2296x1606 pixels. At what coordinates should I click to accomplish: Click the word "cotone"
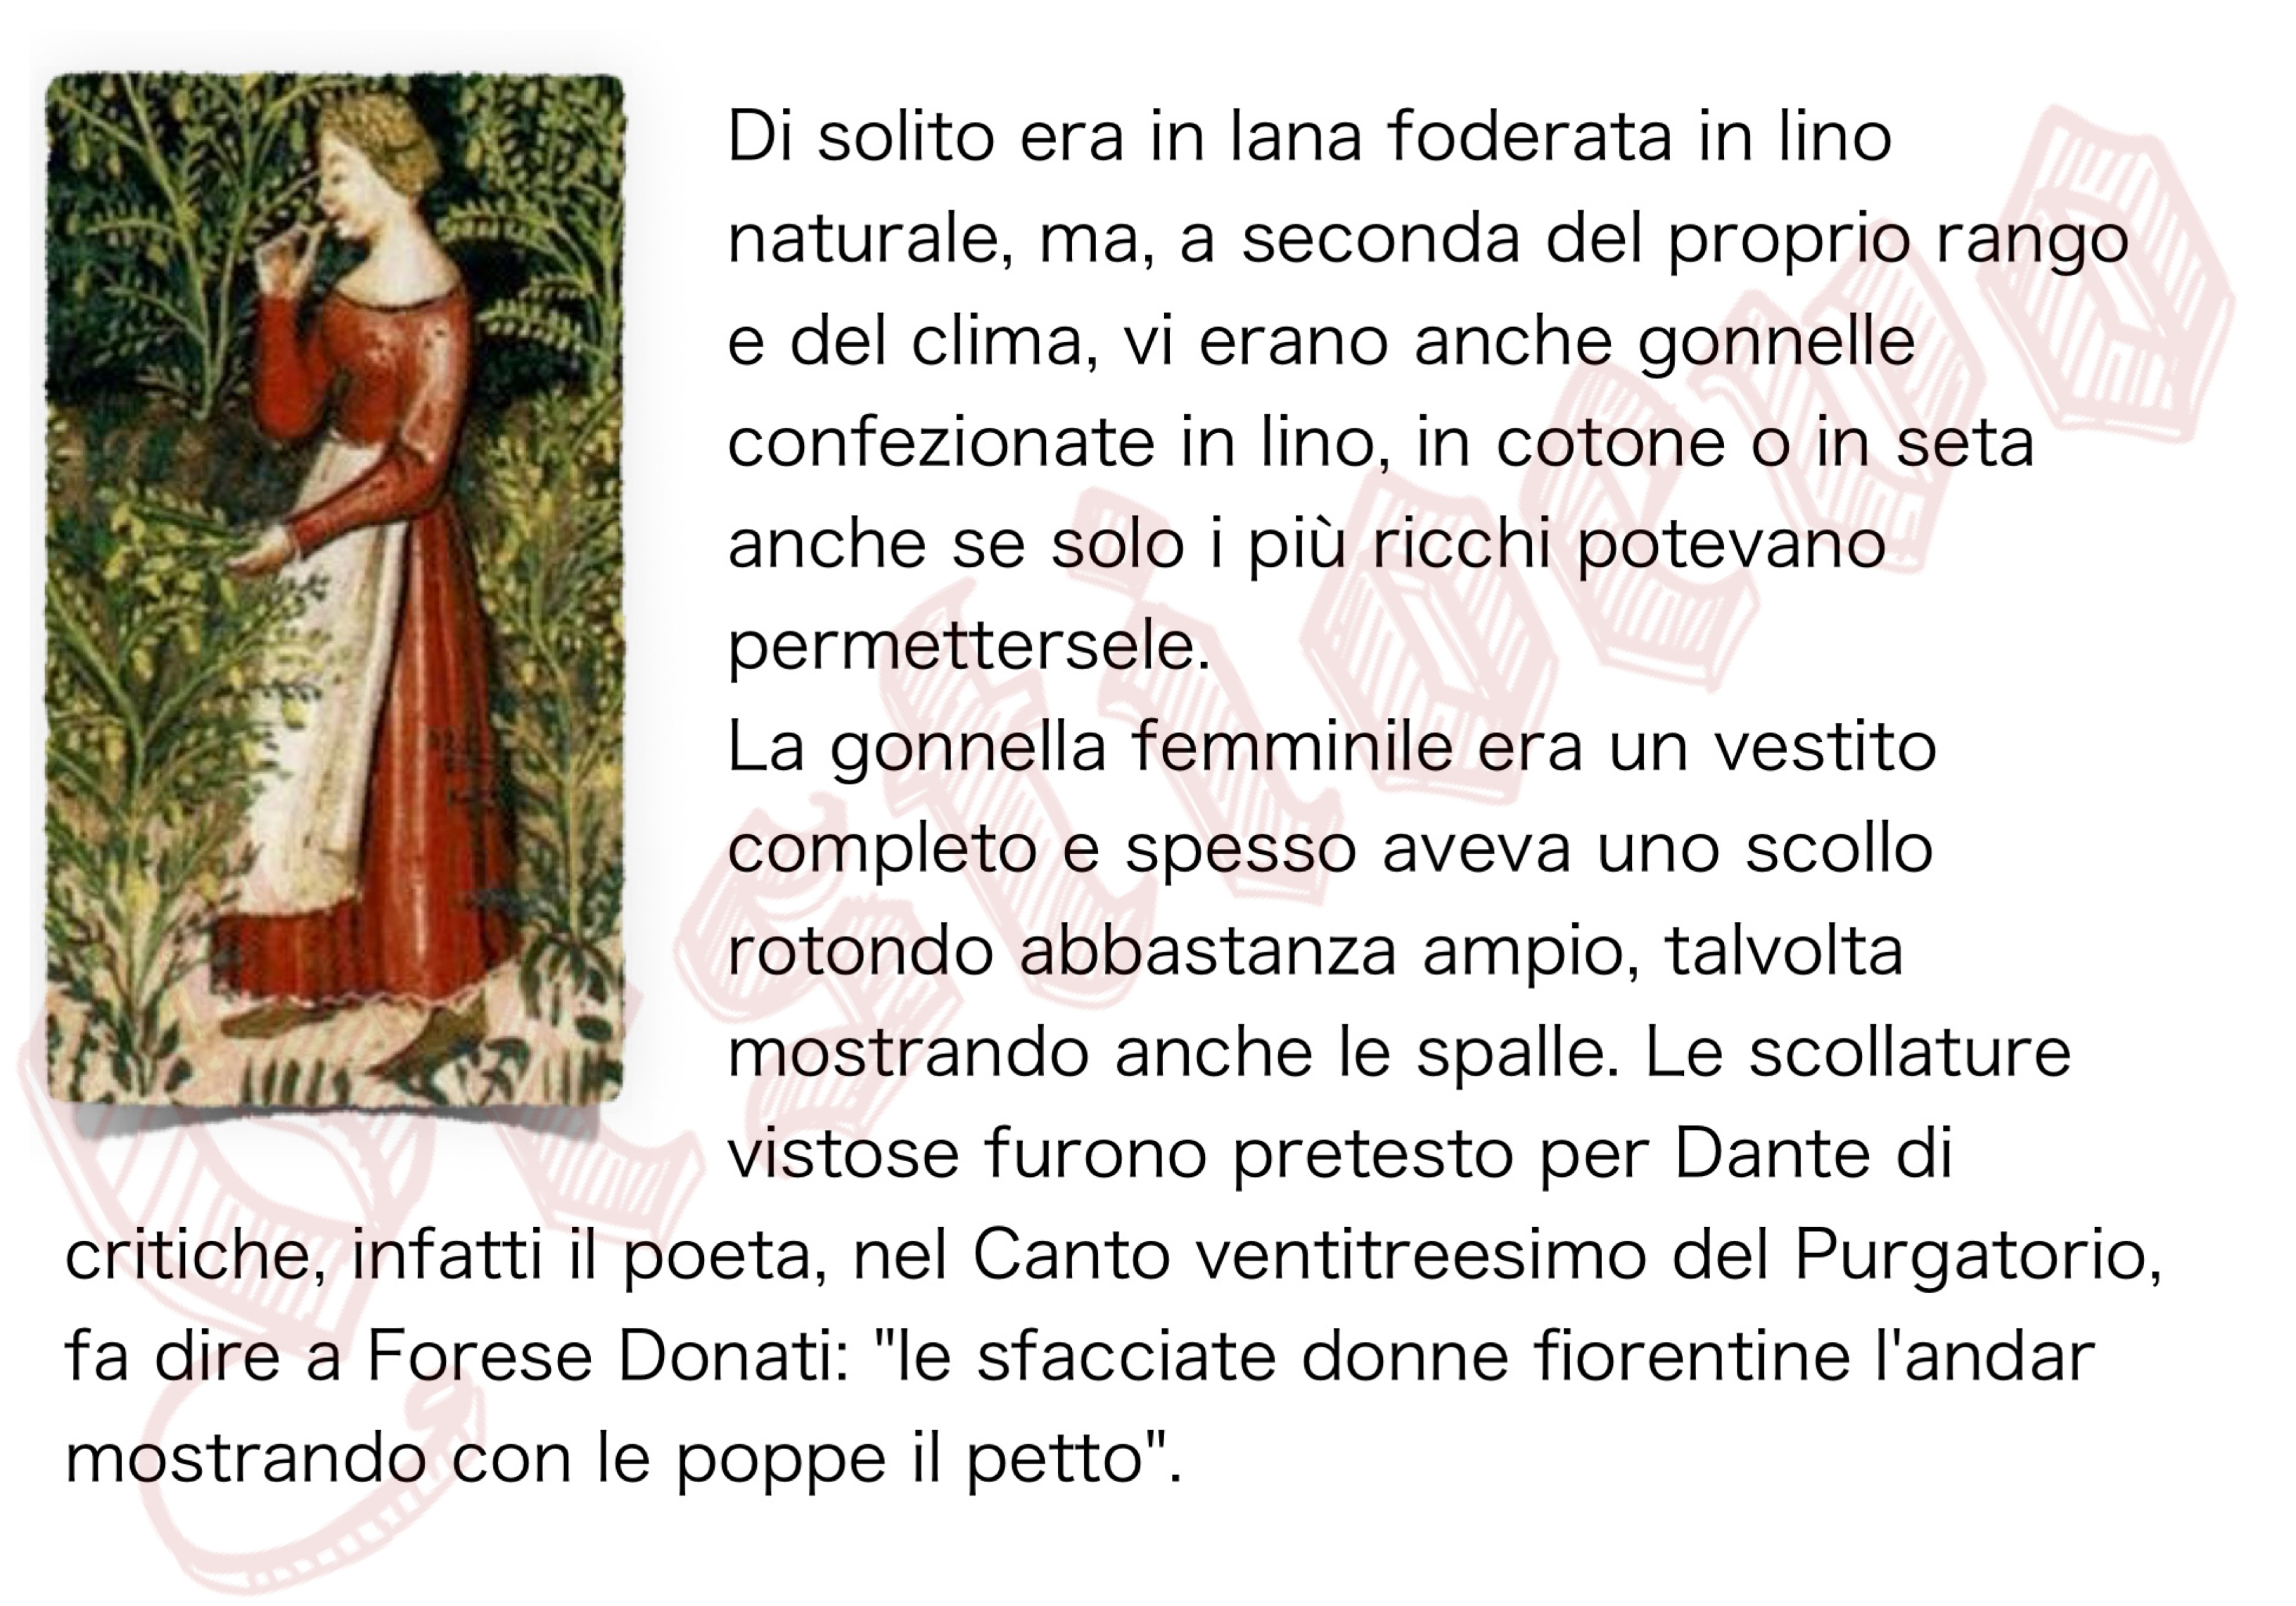pyautogui.click(x=1611, y=445)
